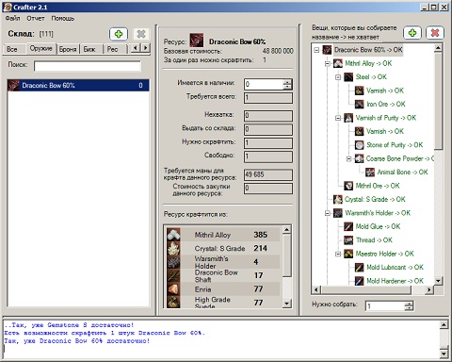This screenshot has width=452, height=362.
Task: Click the Mold Lubricant icon in tree
Action: [359, 267]
